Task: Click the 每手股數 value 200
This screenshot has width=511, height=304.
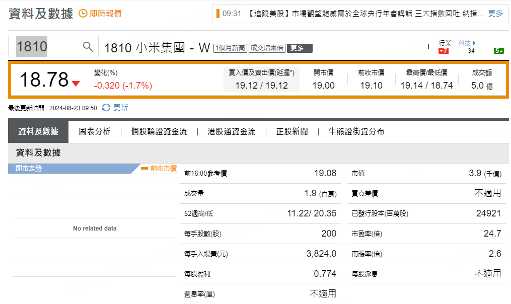Action: (x=329, y=234)
